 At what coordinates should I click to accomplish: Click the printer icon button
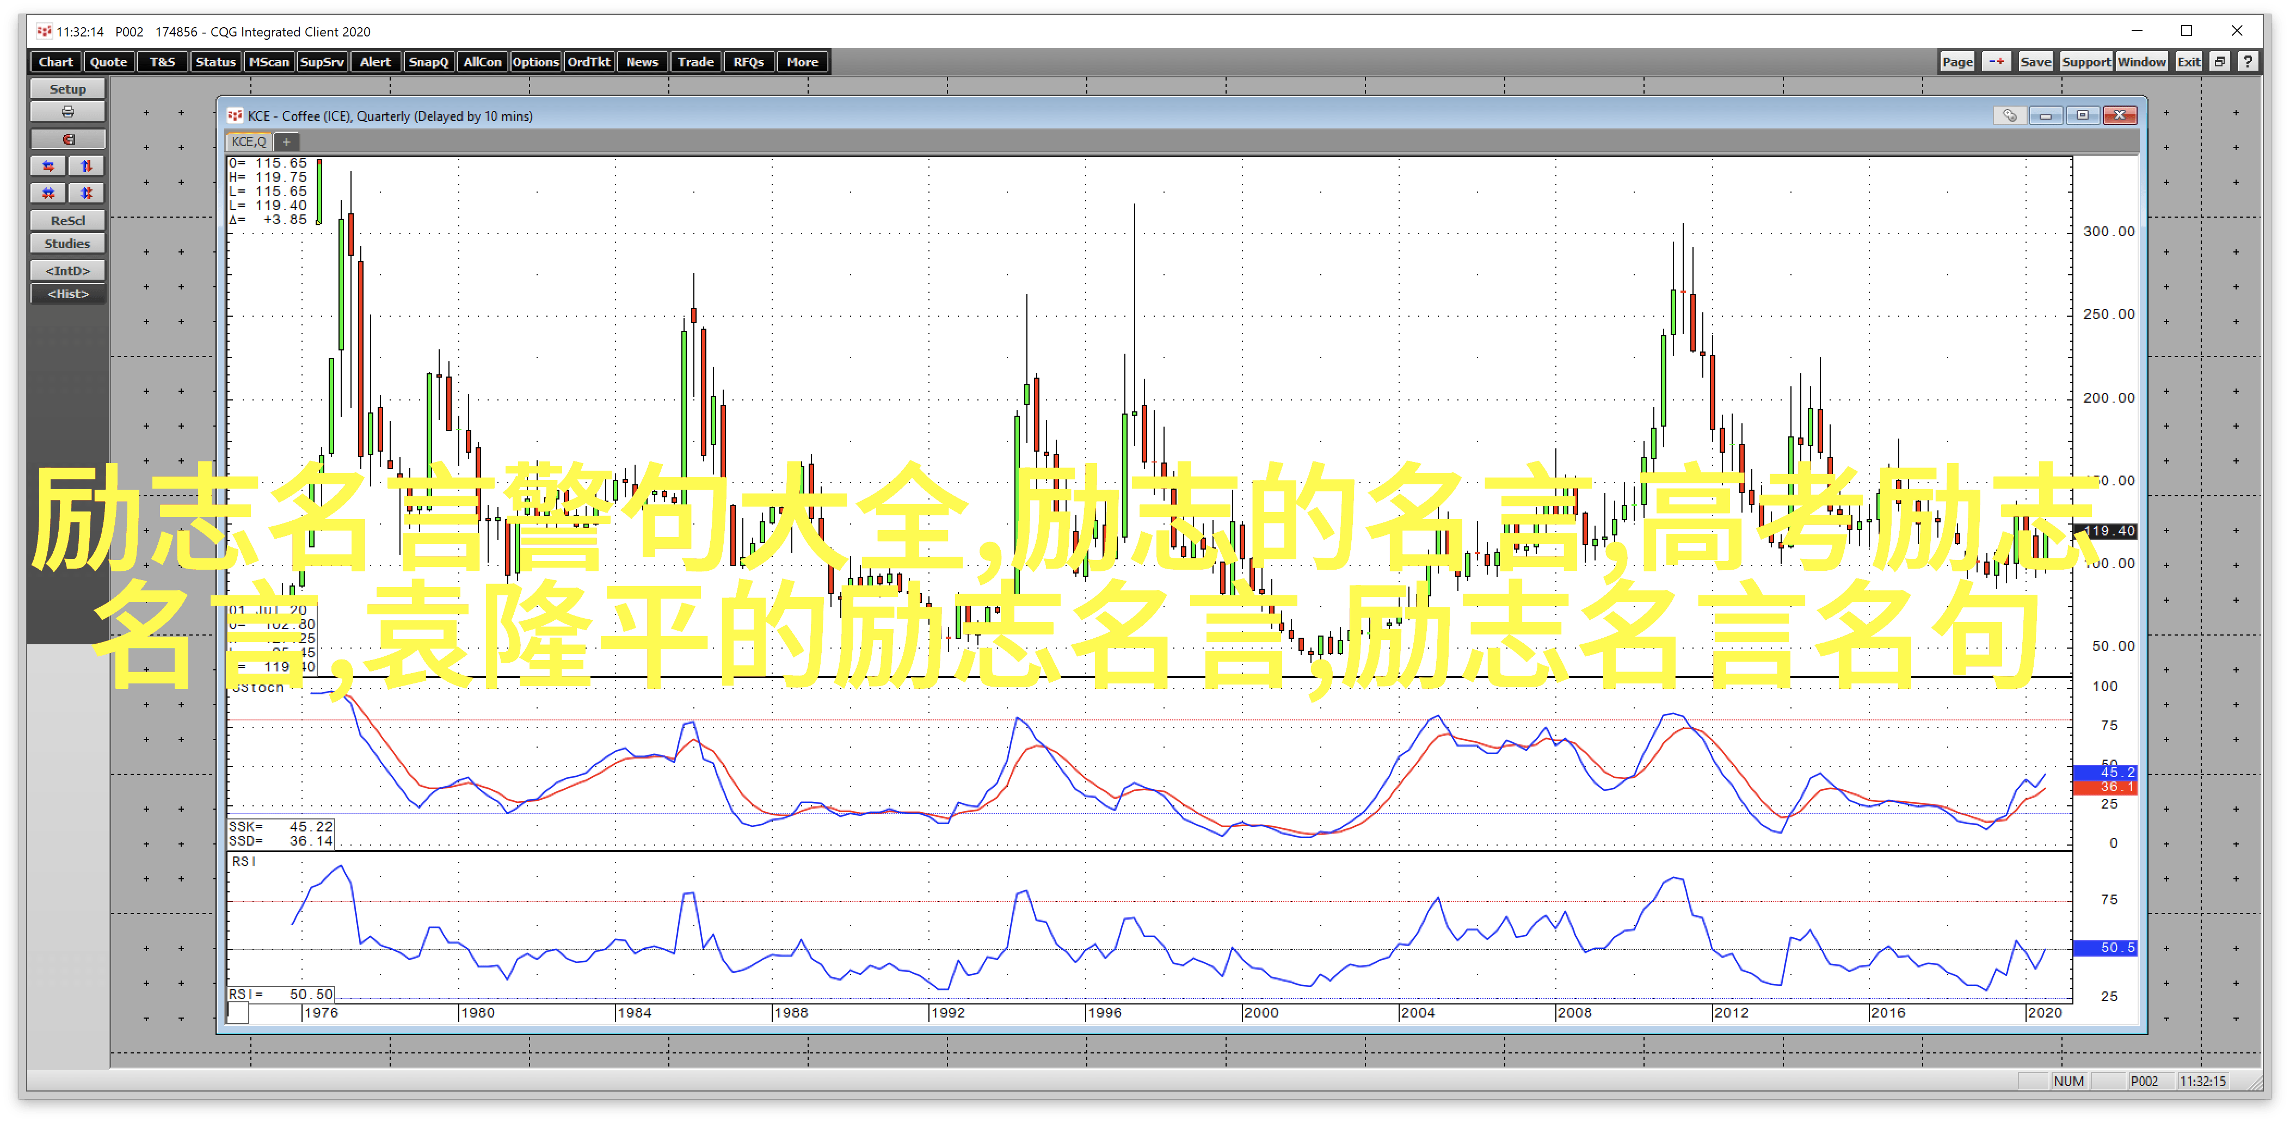tap(67, 112)
